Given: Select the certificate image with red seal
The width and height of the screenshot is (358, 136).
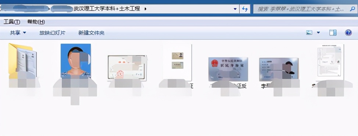Looking at the screenshot, I should pos(127,68).
